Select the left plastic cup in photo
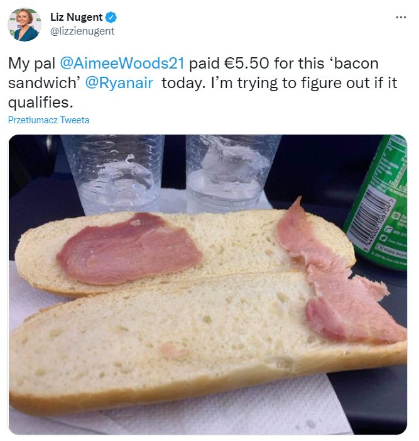 [112, 174]
